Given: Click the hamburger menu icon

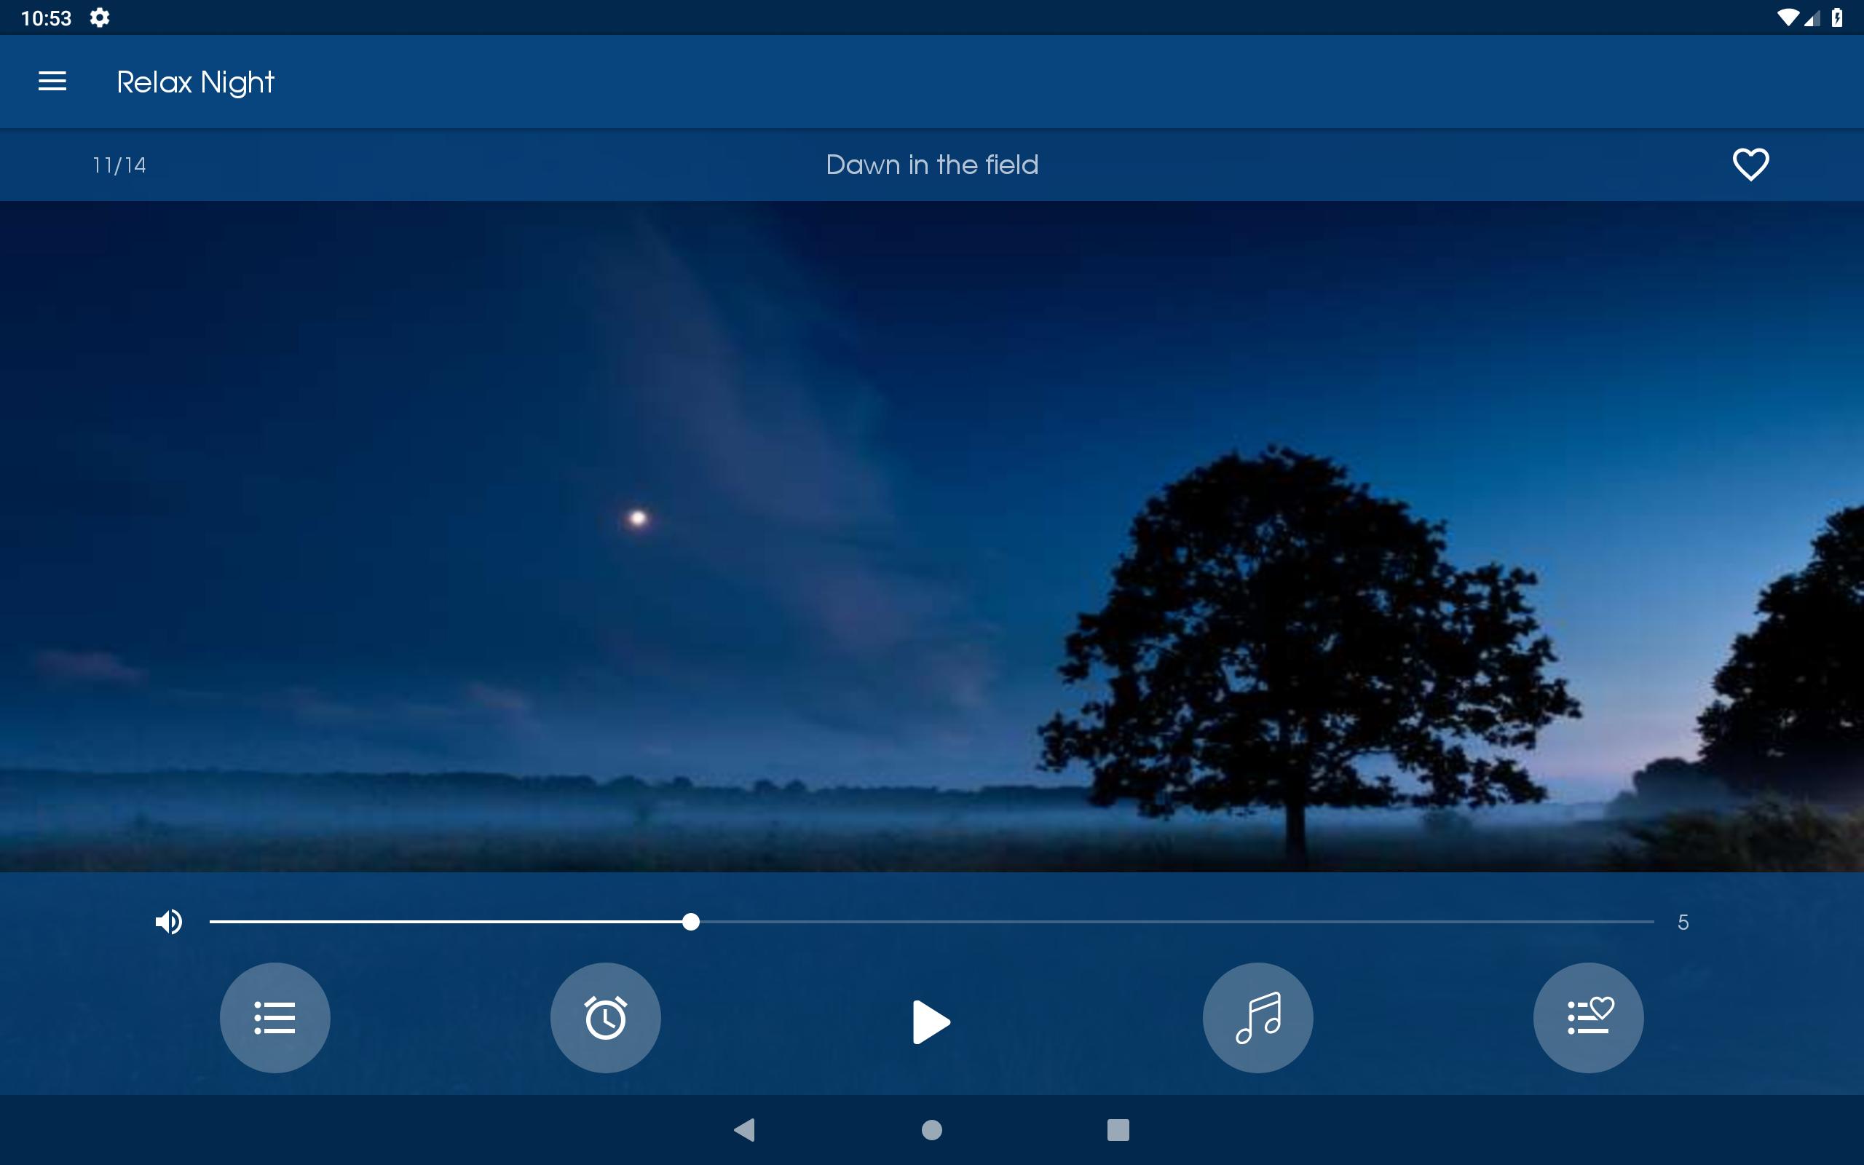Looking at the screenshot, I should [x=50, y=82].
